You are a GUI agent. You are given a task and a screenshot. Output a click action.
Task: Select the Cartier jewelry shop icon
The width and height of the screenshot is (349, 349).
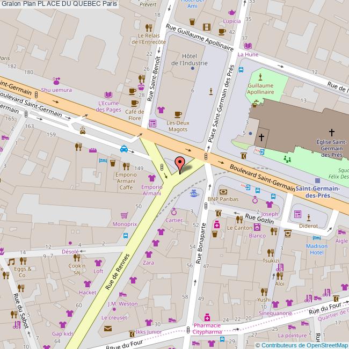tap(173, 211)
